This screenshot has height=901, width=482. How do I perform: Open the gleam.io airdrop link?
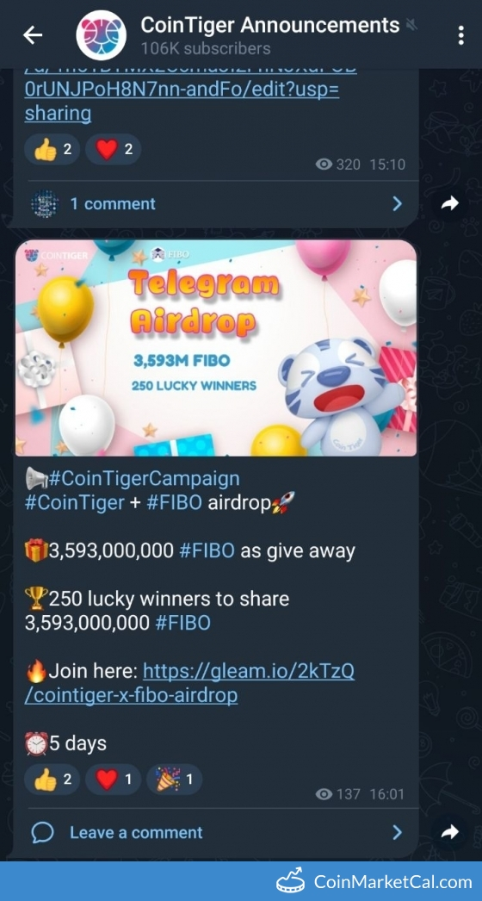189,683
